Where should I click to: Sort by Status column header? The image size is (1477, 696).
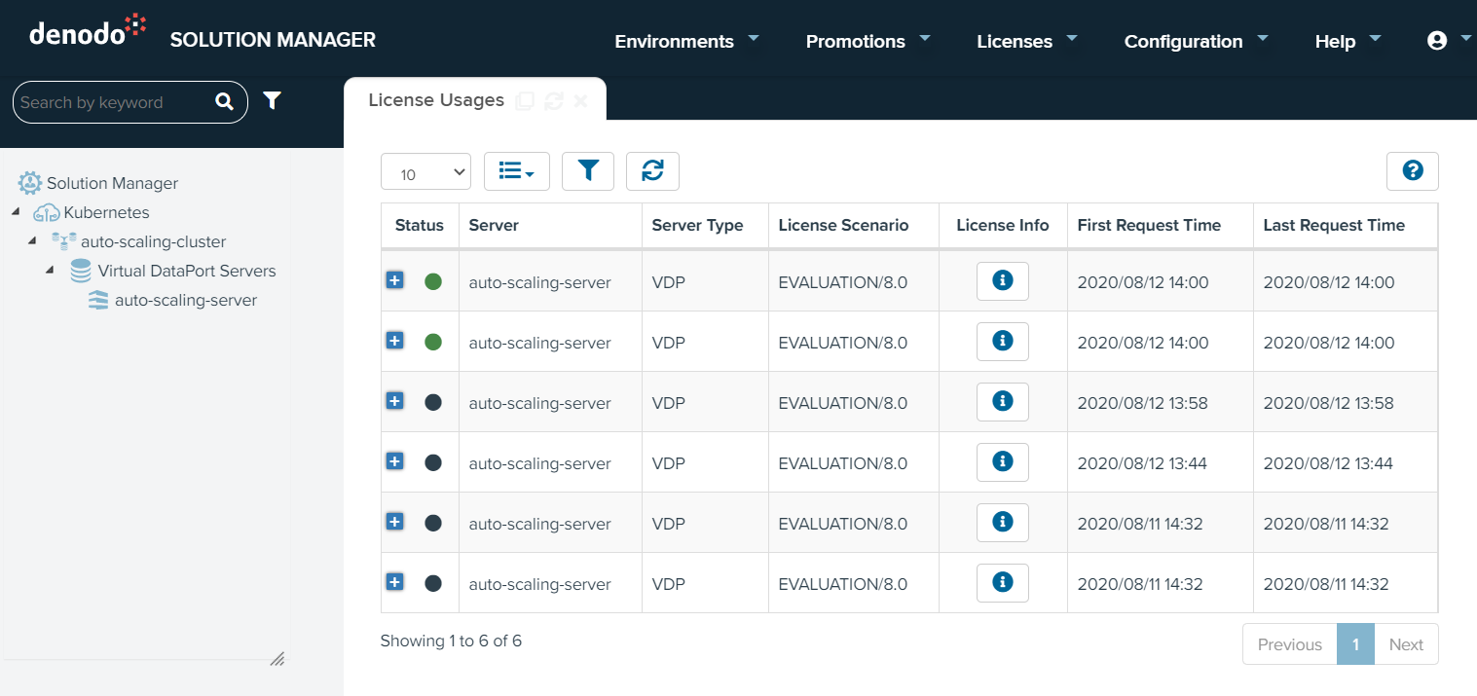(420, 225)
